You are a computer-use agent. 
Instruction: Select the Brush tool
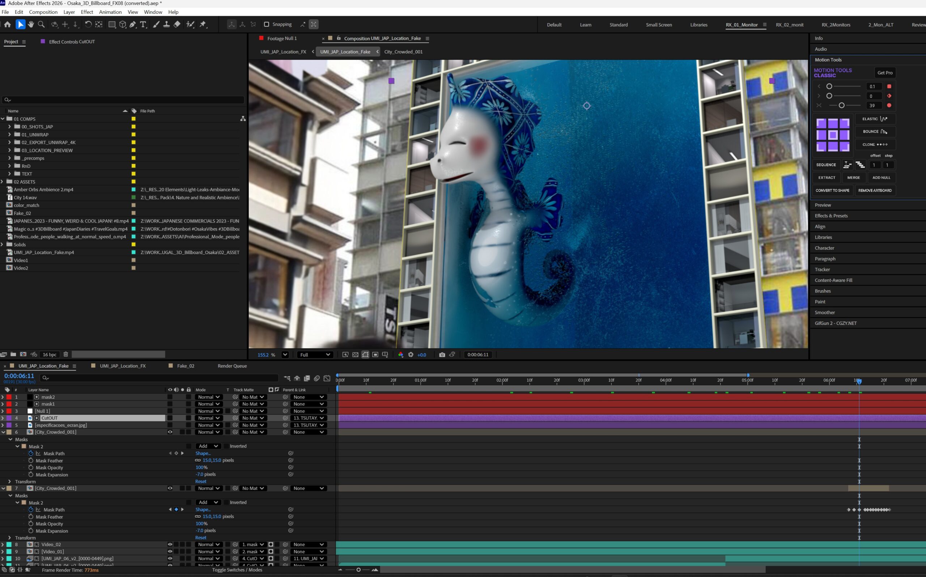[x=156, y=25]
